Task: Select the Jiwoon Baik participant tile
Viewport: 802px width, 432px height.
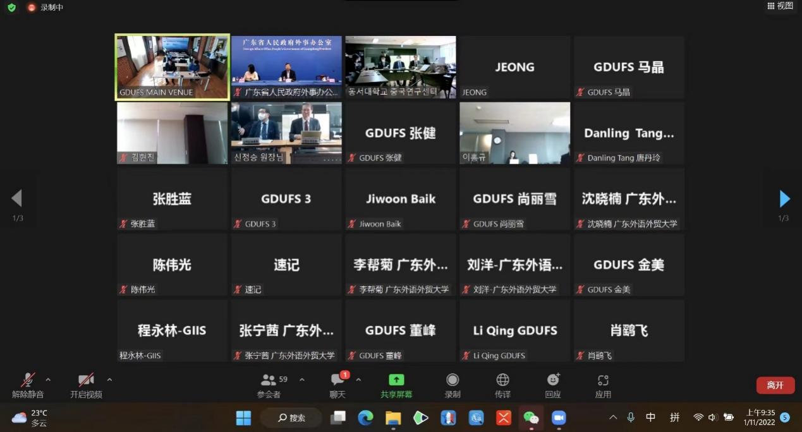Action: point(400,198)
